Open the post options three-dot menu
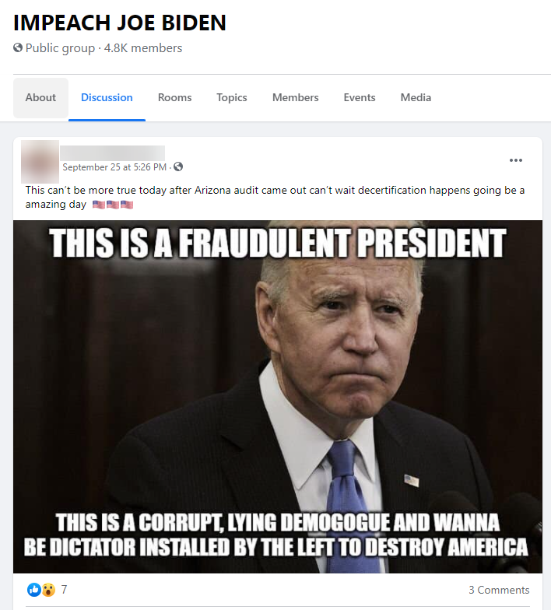The width and height of the screenshot is (551, 610). point(515,160)
